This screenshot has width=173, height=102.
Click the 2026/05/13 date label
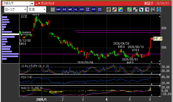click(x=136, y=47)
